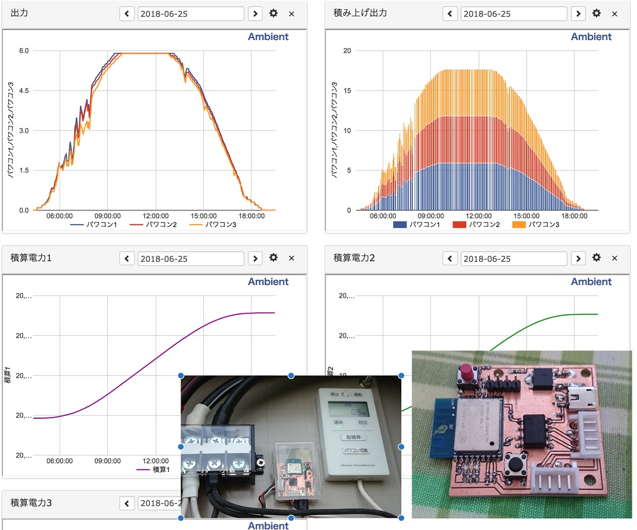The height and width of the screenshot is (530, 637).
Task: Close the 積算電力2 chart panel
Action: point(614,258)
